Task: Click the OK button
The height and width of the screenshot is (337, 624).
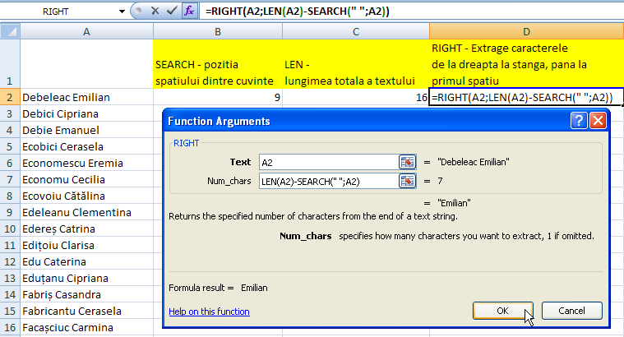Action: [x=503, y=311]
